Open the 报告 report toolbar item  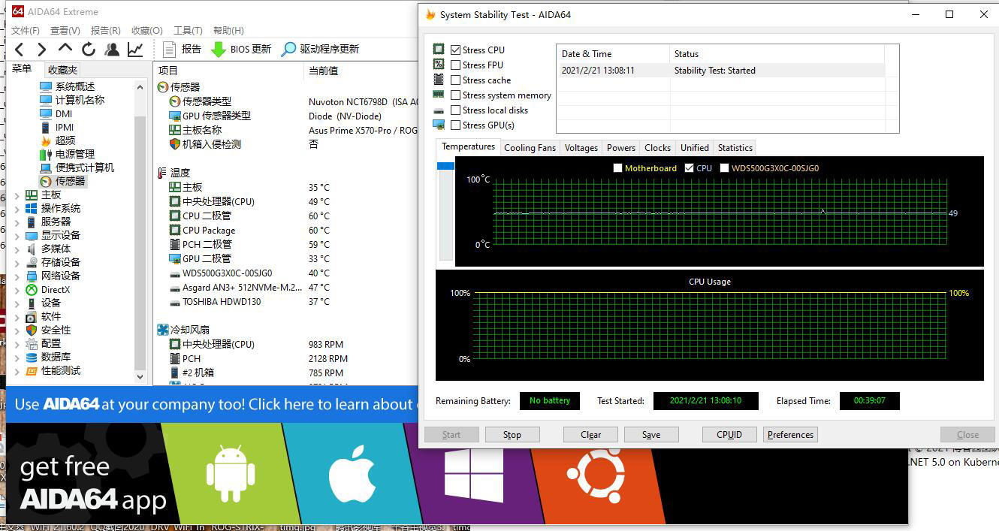point(182,49)
